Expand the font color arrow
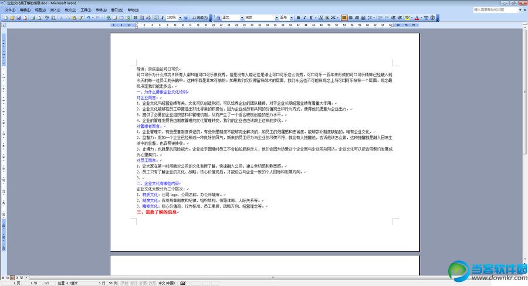Viewport: 528px width, 286px height. (x=421, y=18)
